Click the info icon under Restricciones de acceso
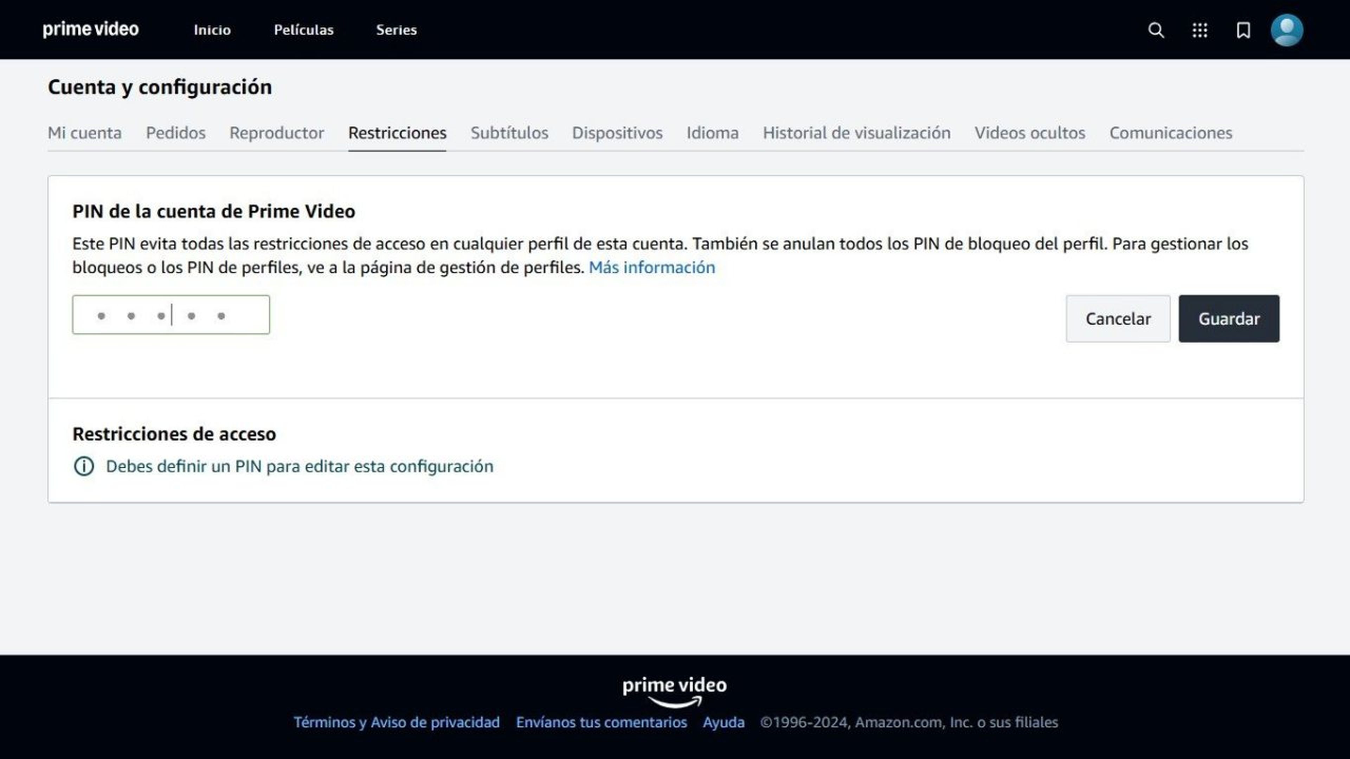The width and height of the screenshot is (1350, 759). [84, 466]
